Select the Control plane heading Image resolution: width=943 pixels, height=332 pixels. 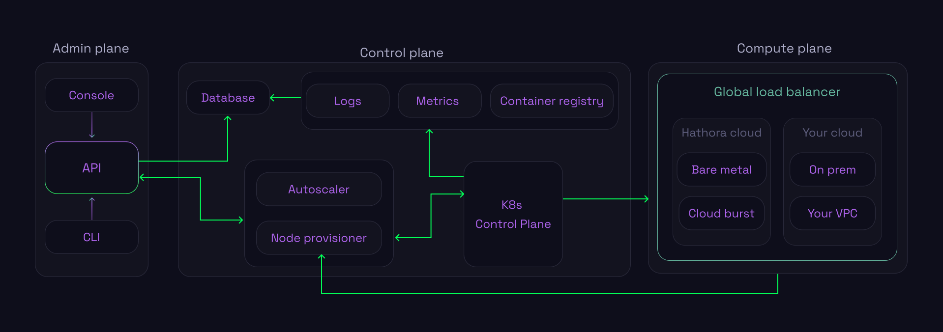tap(401, 53)
